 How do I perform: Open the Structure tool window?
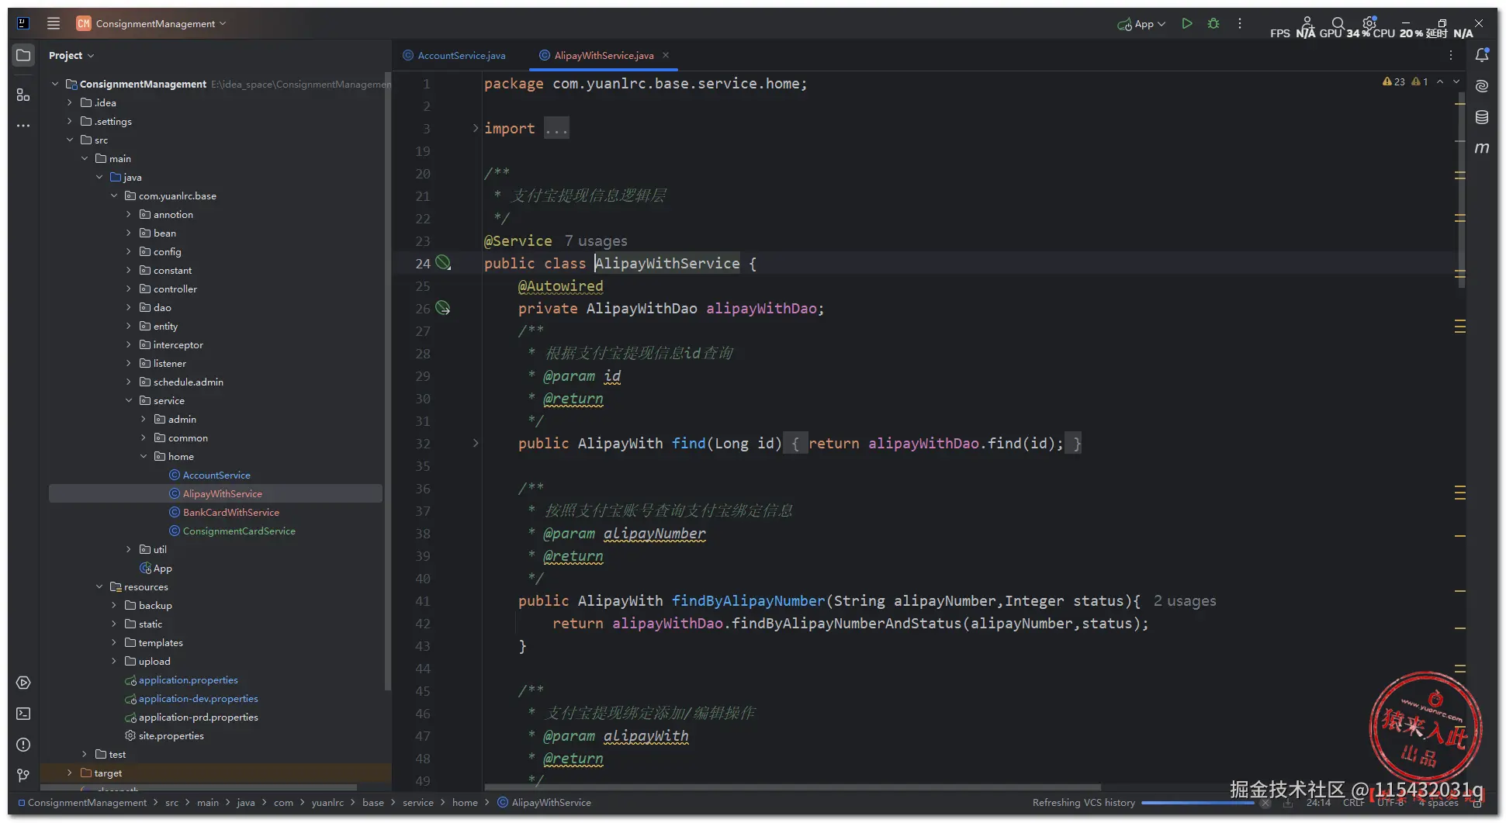click(23, 95)
